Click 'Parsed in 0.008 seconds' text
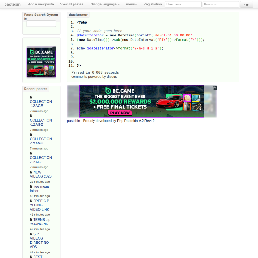Screen dimensions: 258x258 tap(95, 72)
